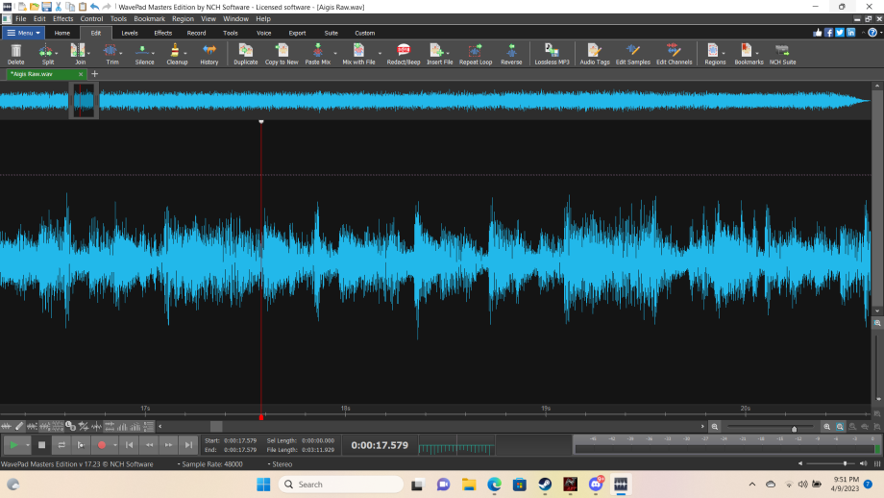Expand the Bookmarks dropdown arrow
Screen dimensions: 884x498
(x=756, y=54)
